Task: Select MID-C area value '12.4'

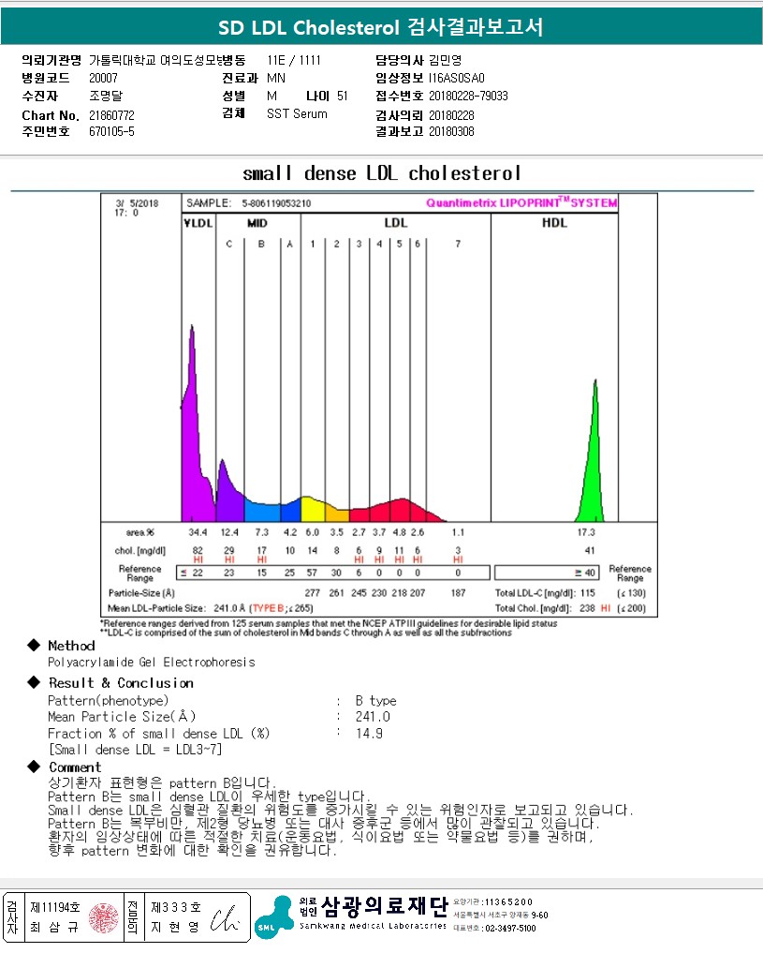Action: (x=228, y=532)
